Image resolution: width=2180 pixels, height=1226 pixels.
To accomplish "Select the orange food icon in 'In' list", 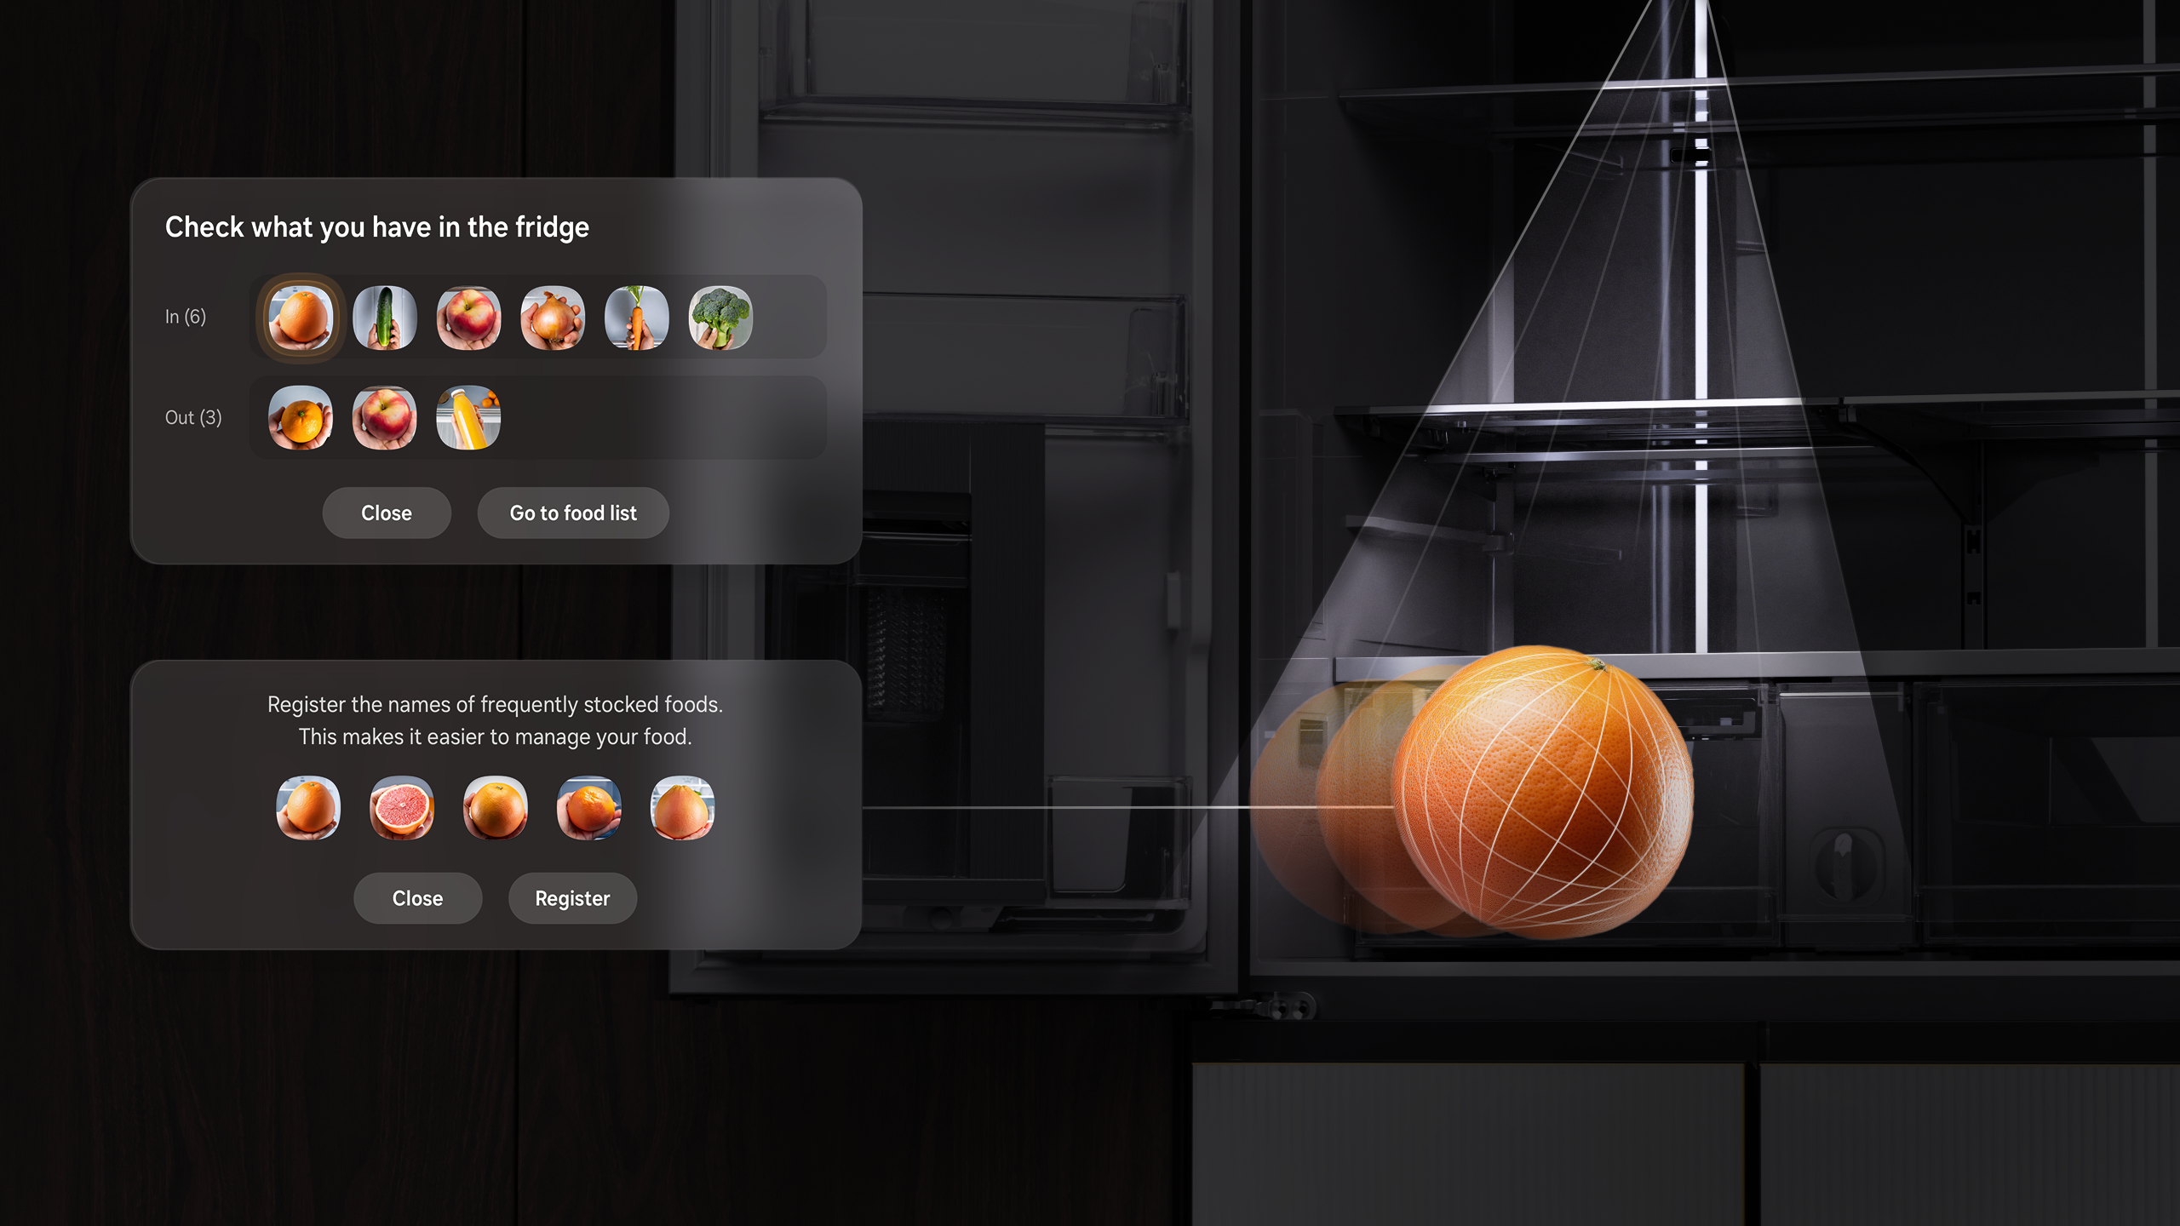I will point(300,314).
